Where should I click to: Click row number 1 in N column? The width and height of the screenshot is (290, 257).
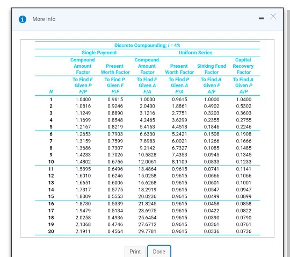[x=51, y=99]
